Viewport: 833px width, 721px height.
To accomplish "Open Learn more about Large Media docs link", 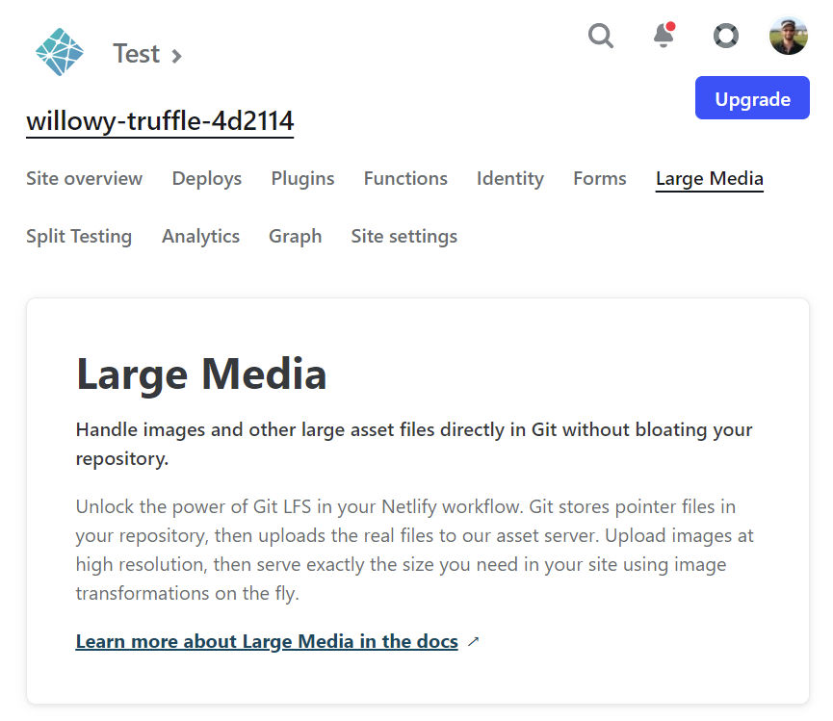I will [267, 641].
